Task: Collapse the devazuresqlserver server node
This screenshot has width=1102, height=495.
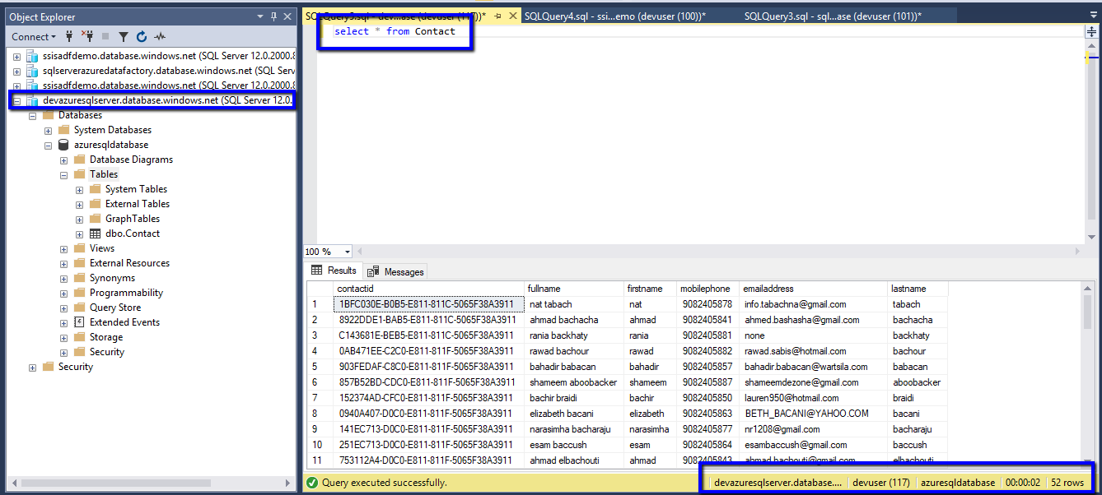Action: (x=17, y=100)
